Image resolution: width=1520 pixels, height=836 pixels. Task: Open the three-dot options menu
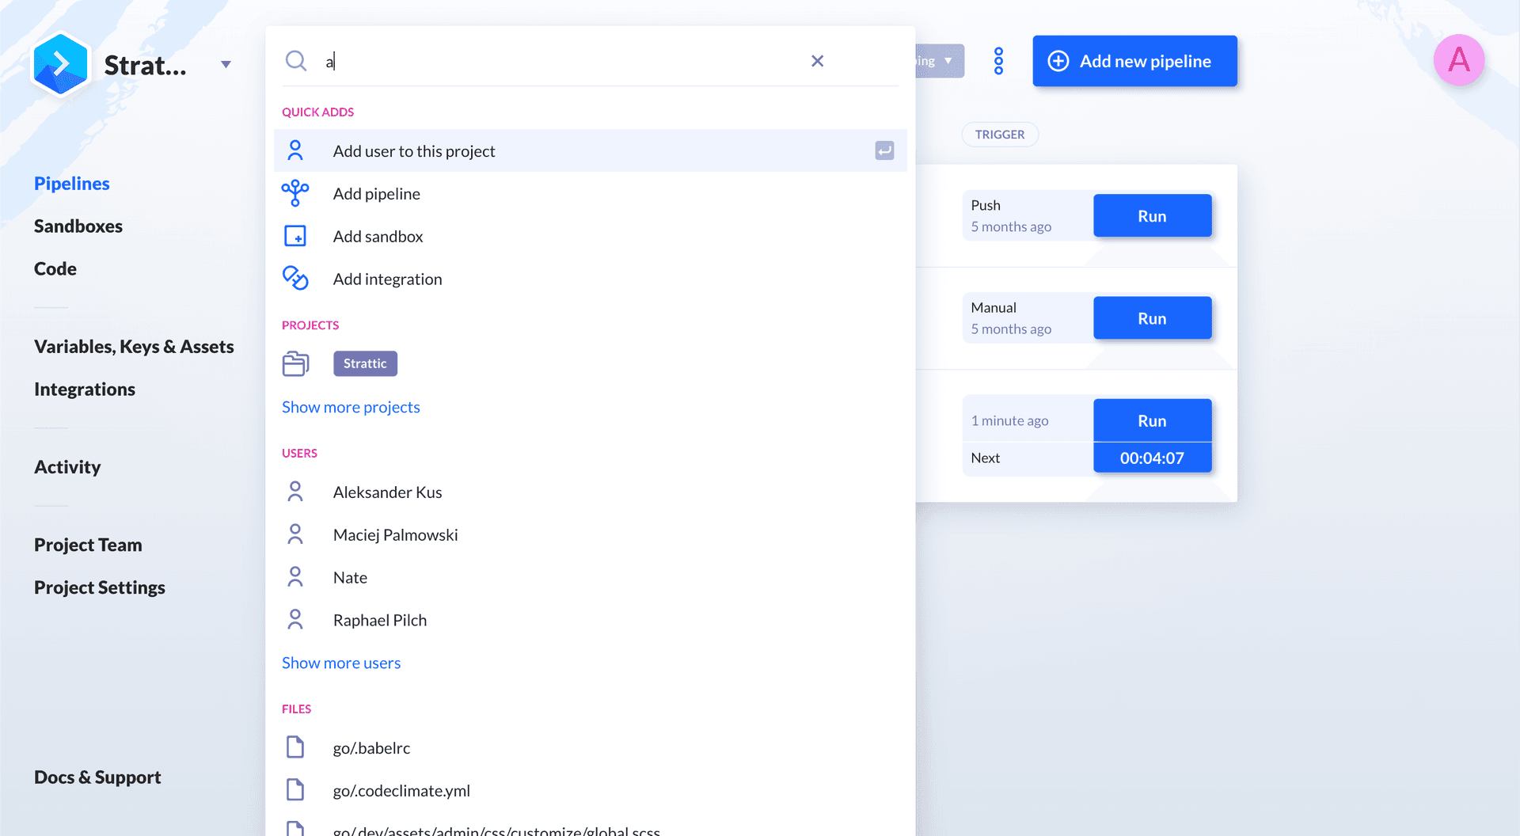pos(998,61)
